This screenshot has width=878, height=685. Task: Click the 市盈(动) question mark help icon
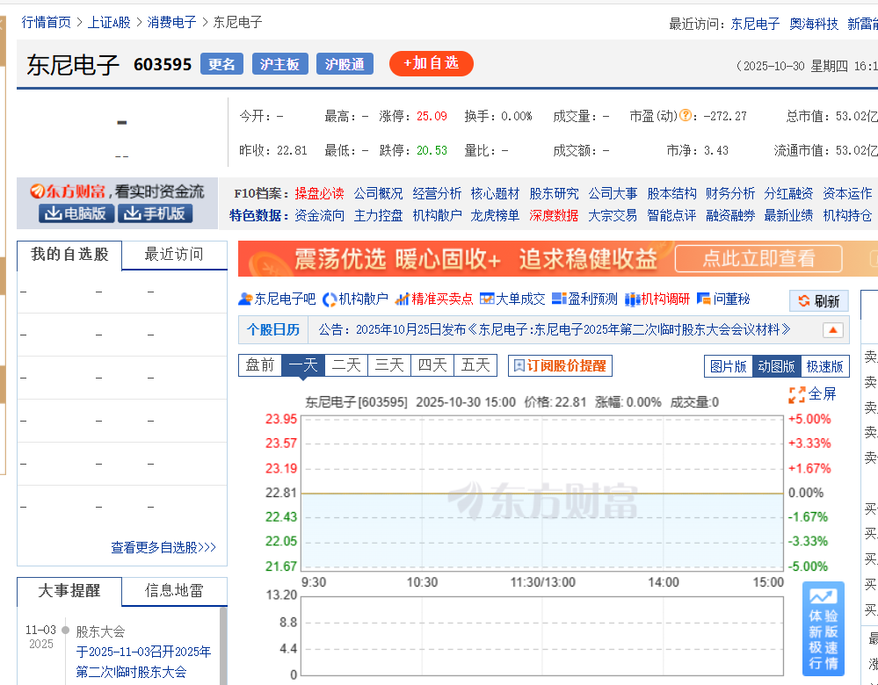click(x=686, y=115)
